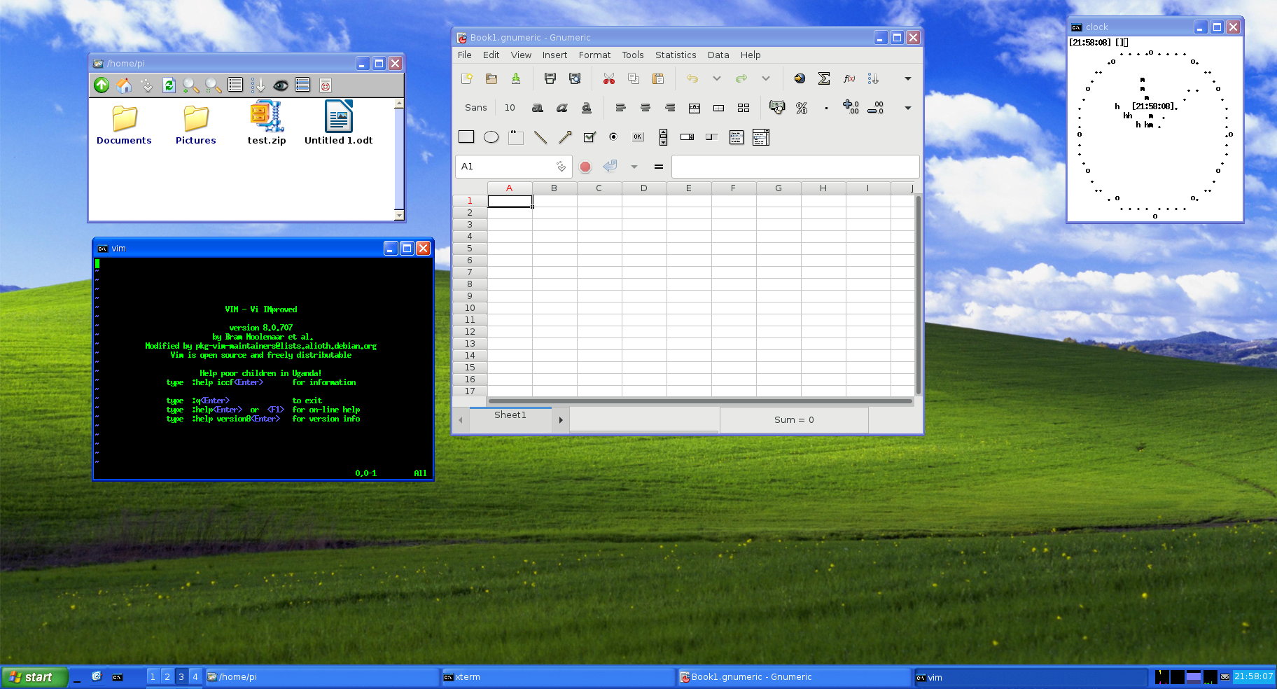The height and width of the screenshot is (689, 1277).
Task: Decrease decimal places shown
Action: point(875,108)
